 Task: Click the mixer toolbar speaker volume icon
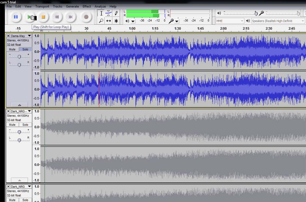(219, 13)
